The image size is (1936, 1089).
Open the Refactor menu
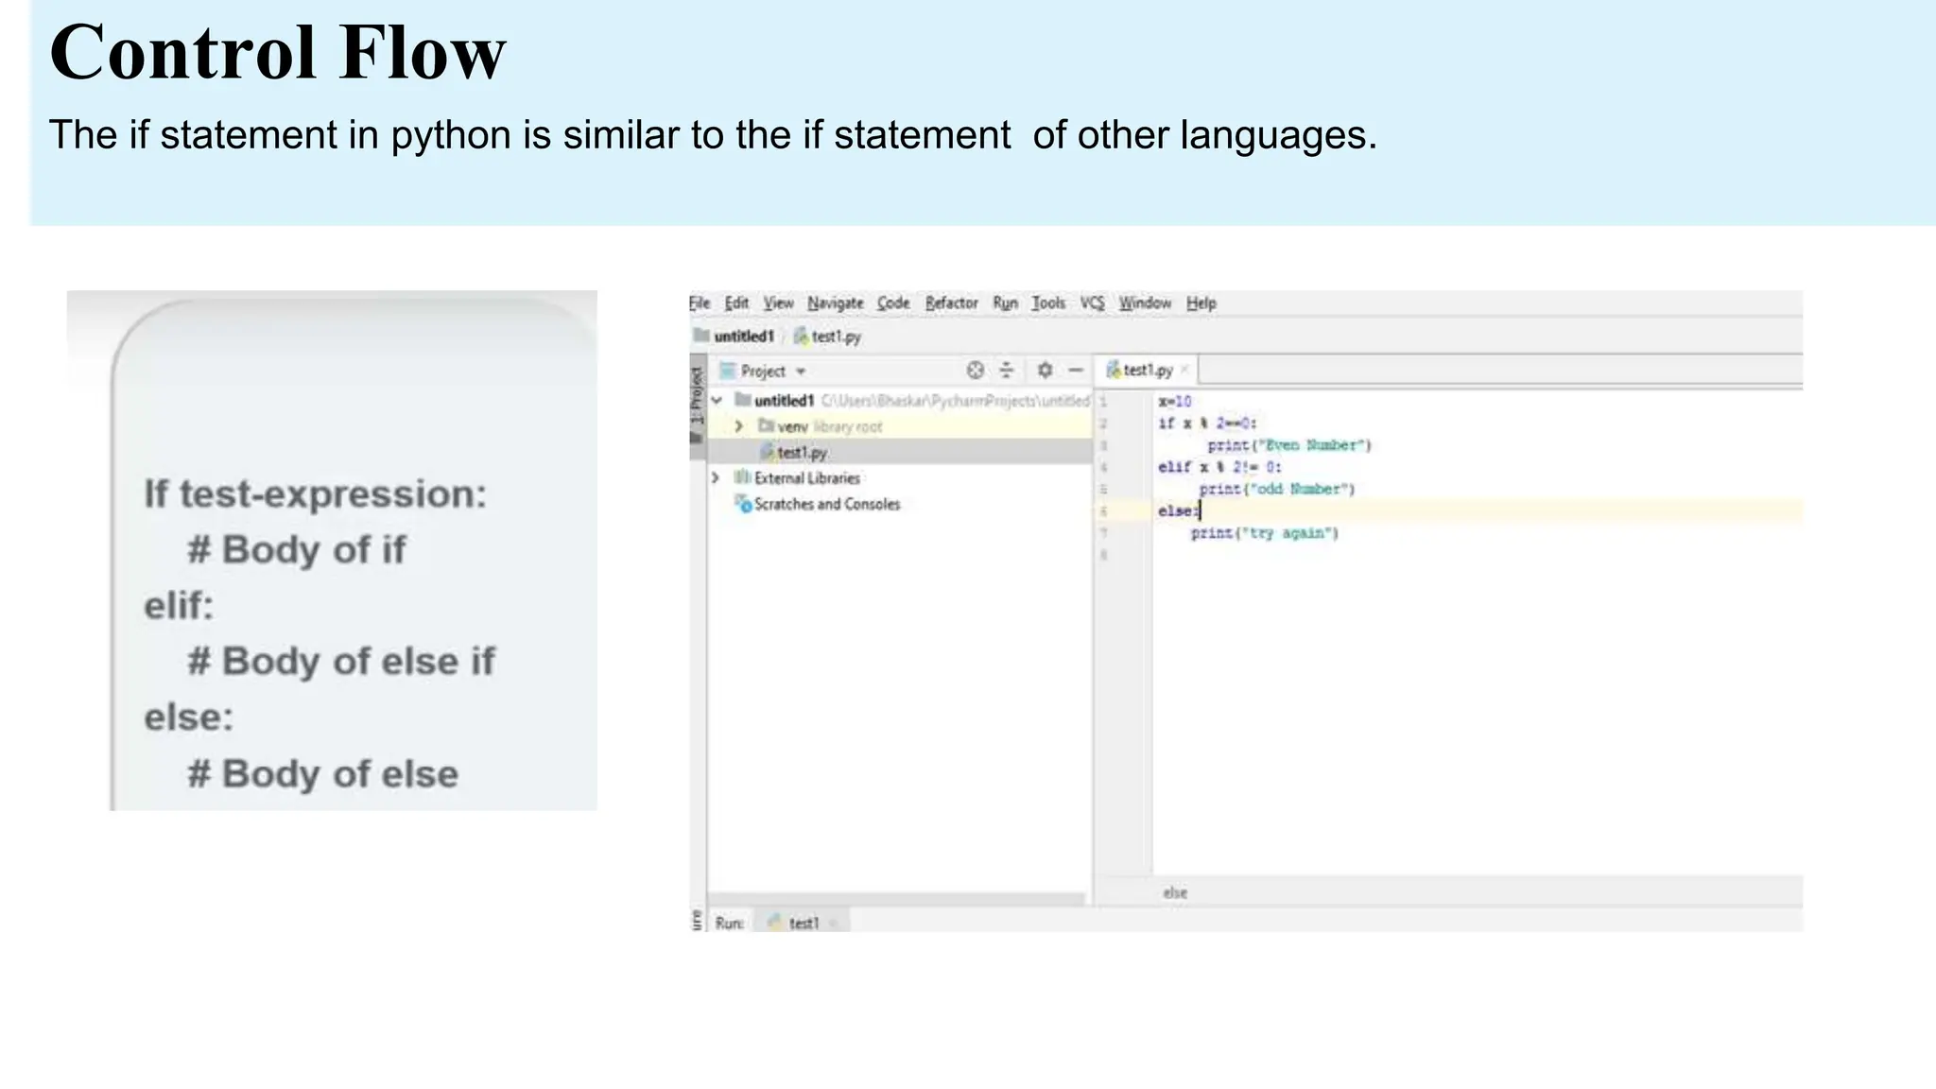(x=951, y=303)
